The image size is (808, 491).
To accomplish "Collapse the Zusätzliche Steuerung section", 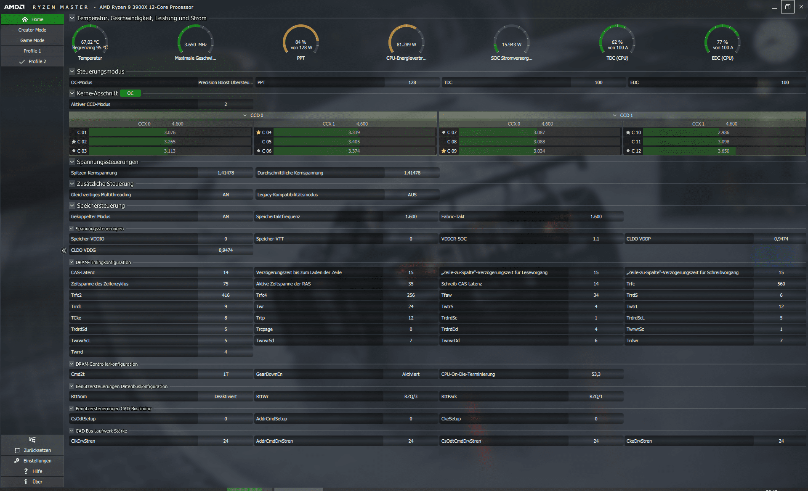I will click(72, 184).
